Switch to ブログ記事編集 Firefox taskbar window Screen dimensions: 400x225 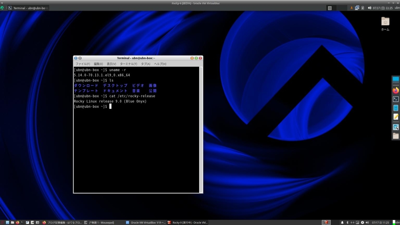pos(62,222)
